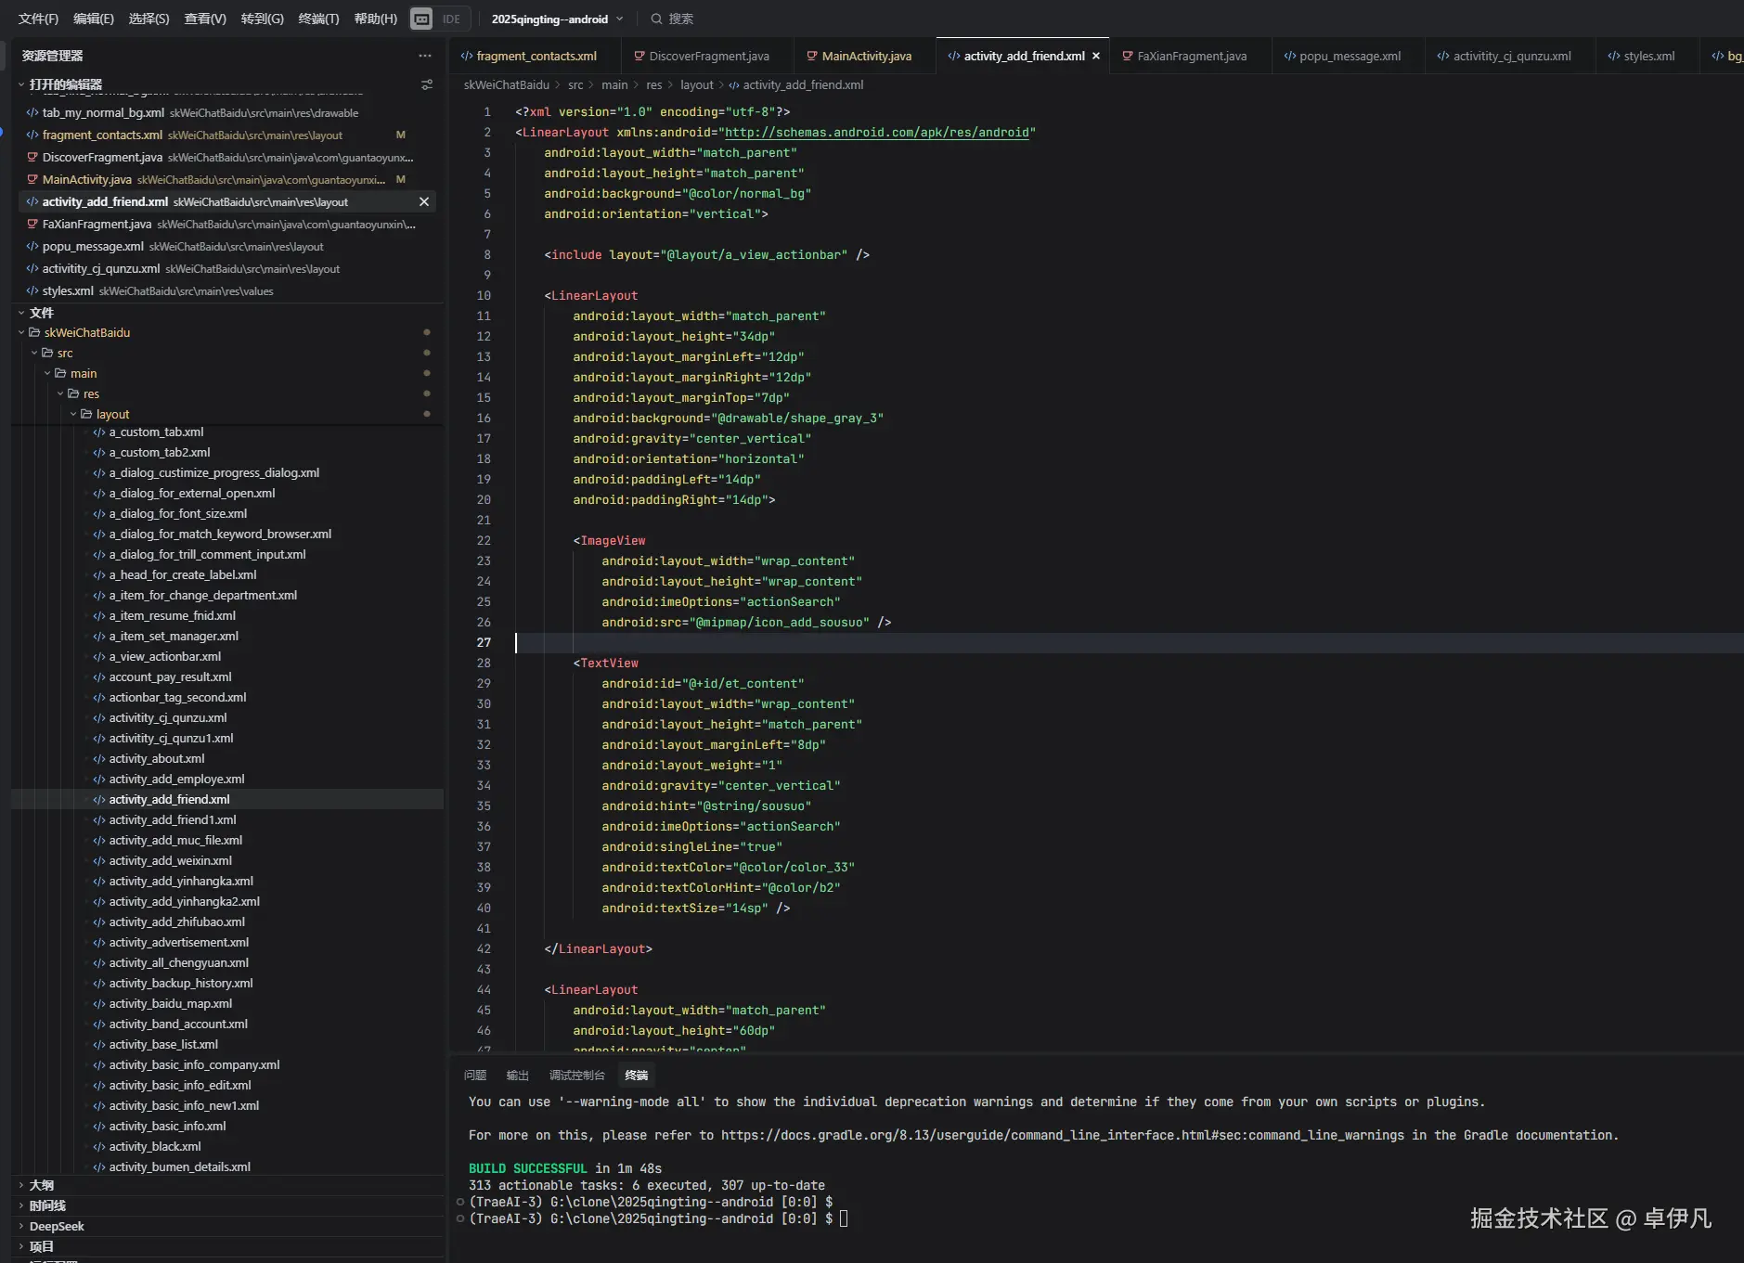Switch to the IDE mode toggle
Screen dimensions: 1744x1263
pos(451,19)
